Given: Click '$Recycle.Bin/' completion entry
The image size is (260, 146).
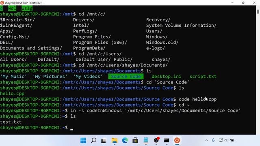Looking at the screenshot, I should (17, 20).
